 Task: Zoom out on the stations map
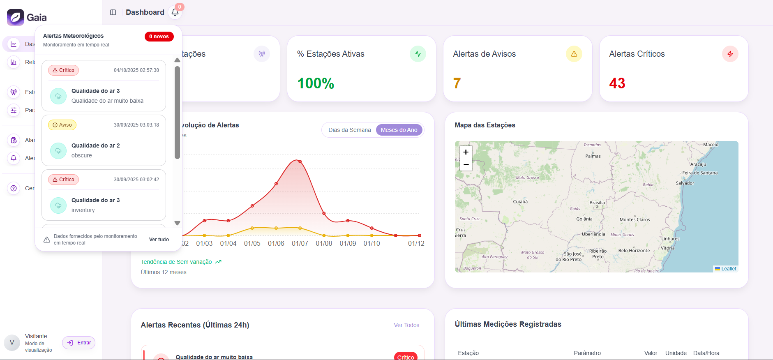coord(466,164)
